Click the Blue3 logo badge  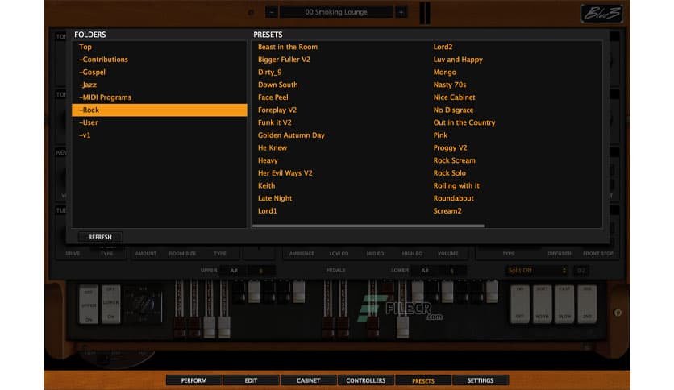point(602,14)
